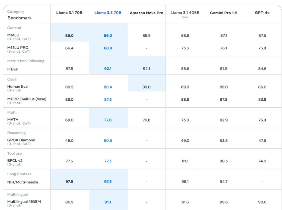
Task: Click the Llama 3.1 70B column header
Action: click(70, 13)
